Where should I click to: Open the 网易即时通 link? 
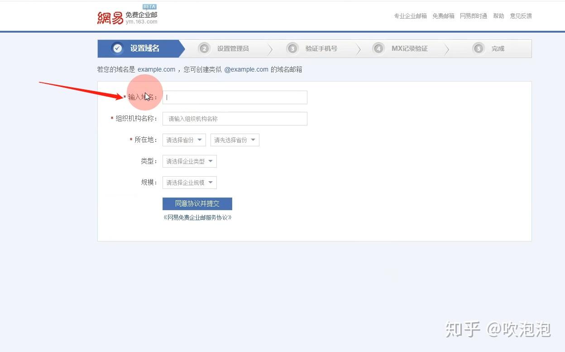pos(474,16)
